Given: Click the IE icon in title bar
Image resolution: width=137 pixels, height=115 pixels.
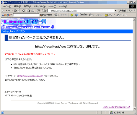Looking at the screenshot, I should 2,2.
